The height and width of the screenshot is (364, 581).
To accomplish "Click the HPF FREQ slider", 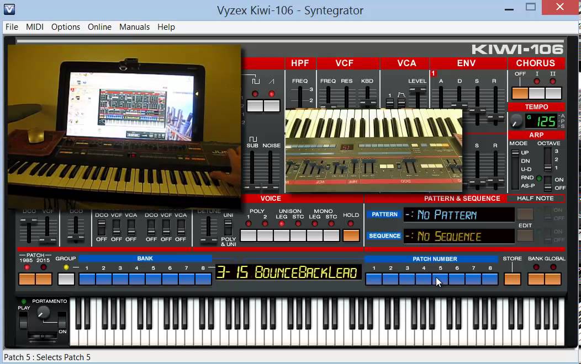I will [x=300, y=97].
